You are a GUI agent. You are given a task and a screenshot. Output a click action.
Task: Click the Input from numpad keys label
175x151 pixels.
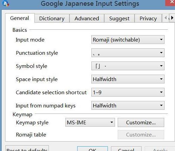[46, 106]
